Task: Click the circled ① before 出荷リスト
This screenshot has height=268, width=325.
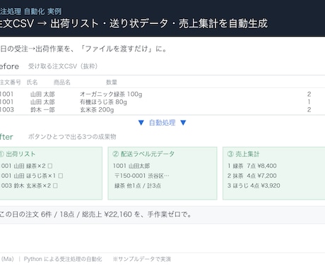Action: coord(1,154)
